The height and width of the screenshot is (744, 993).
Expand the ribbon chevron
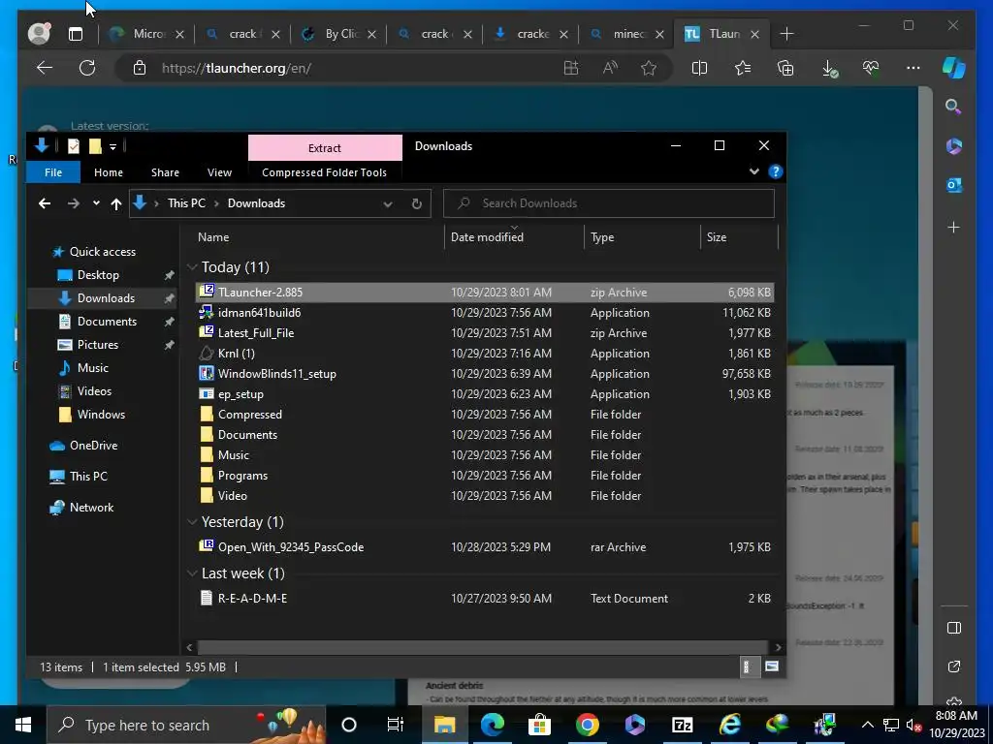753,171
